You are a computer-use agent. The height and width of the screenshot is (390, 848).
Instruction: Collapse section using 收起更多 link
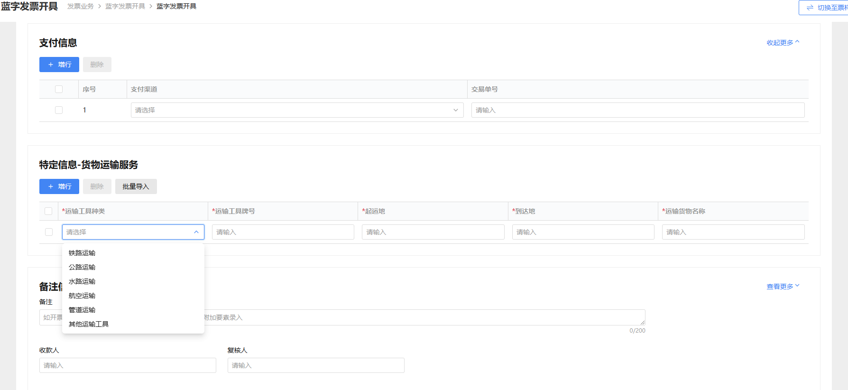point(783,43)
